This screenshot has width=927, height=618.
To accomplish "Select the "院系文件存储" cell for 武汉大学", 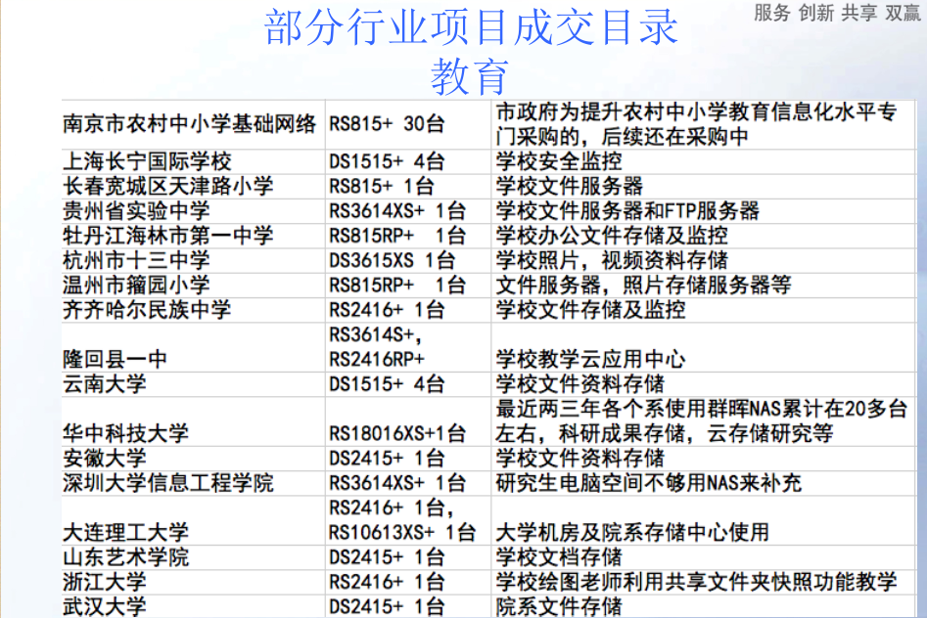I will click(x=559, y=607).
